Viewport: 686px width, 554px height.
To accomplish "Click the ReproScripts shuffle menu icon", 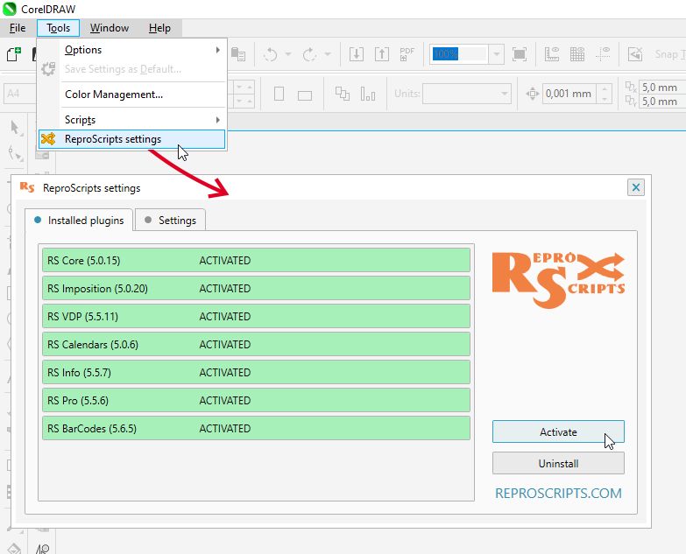I will (x=48, y=139).
